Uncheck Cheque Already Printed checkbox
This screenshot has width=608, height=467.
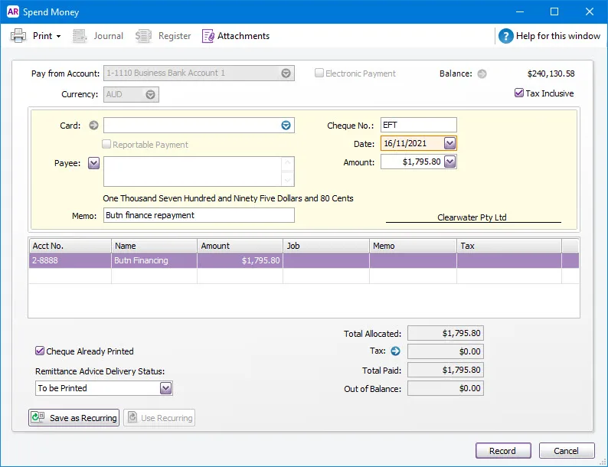tap(40, 351)
